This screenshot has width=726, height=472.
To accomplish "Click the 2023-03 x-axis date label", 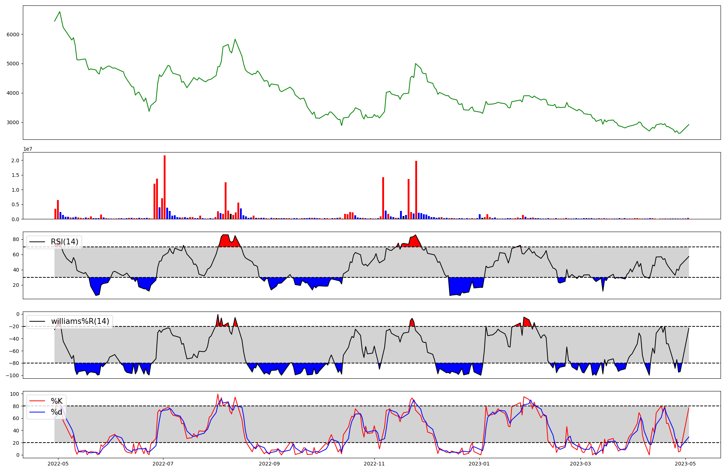I will [580, 464].
